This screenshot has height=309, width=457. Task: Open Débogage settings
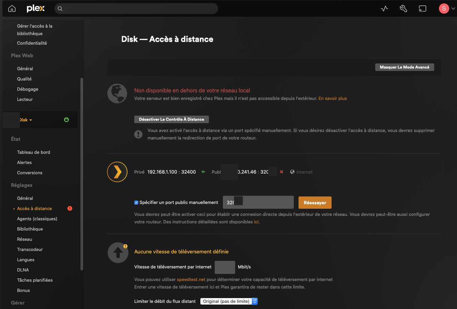coord(28,89)
